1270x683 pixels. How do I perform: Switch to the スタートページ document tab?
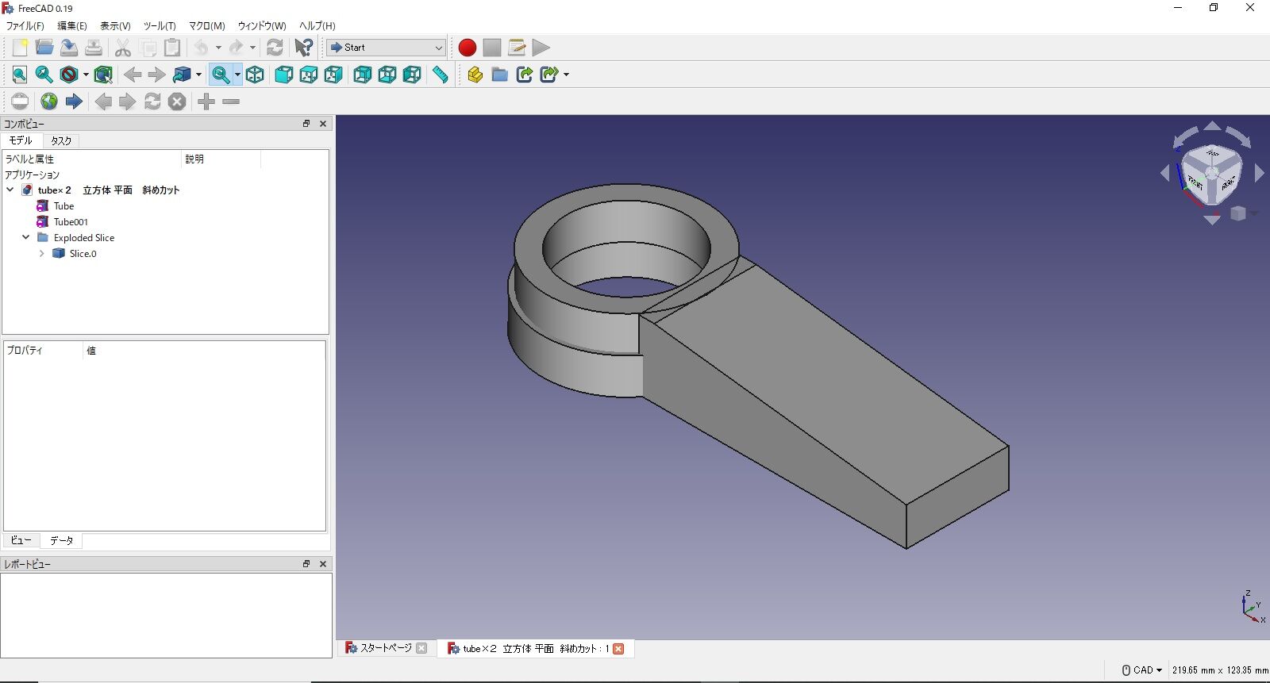point(386,648)
